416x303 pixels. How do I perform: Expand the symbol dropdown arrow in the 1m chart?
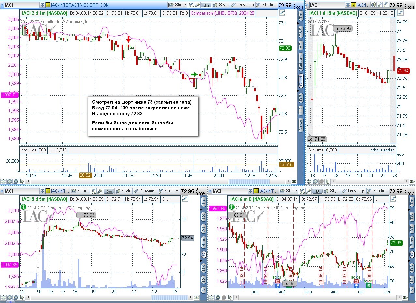click(42, 5)
